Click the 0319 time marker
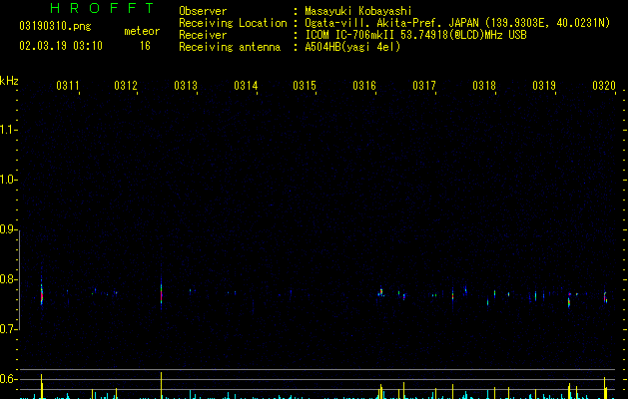 tap(544, 86)
